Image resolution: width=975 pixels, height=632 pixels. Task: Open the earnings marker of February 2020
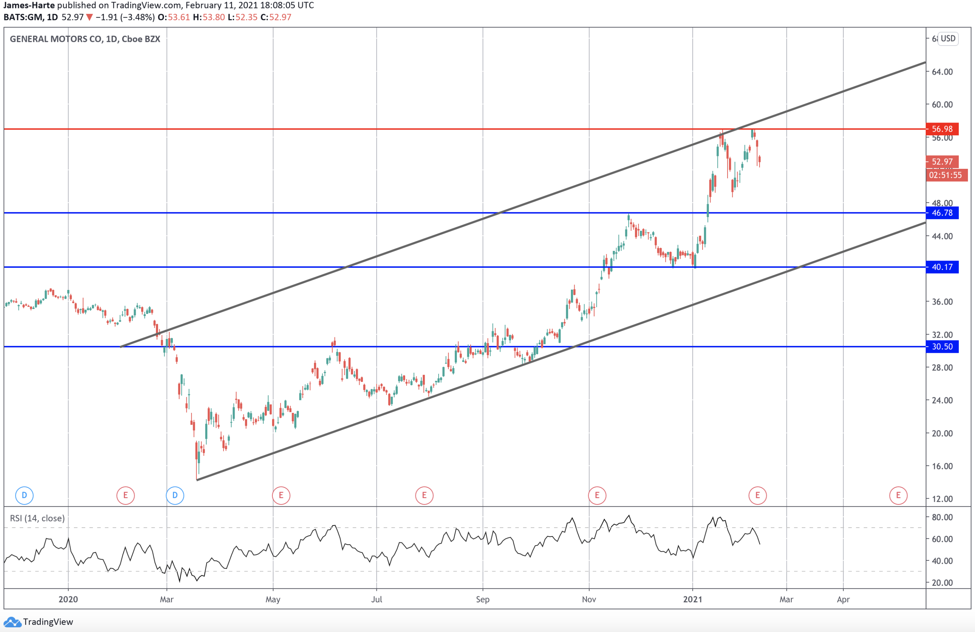[x=125, y=495]
